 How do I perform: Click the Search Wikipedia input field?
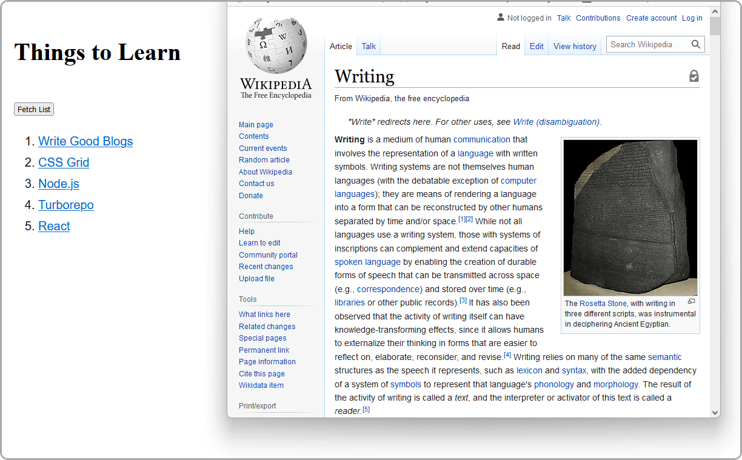pyautogui.click(x=647, y=44)
